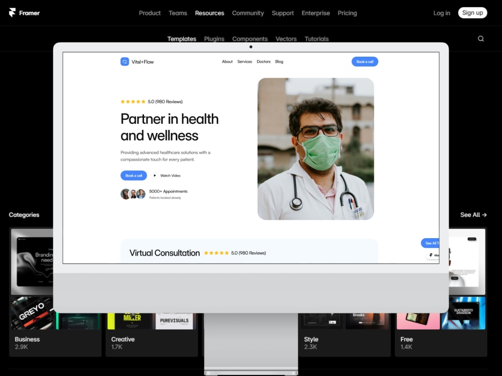Switch to the Templates tab
Image resolution: width=502 pixels, height=376 pixels.
click(182, 39)
